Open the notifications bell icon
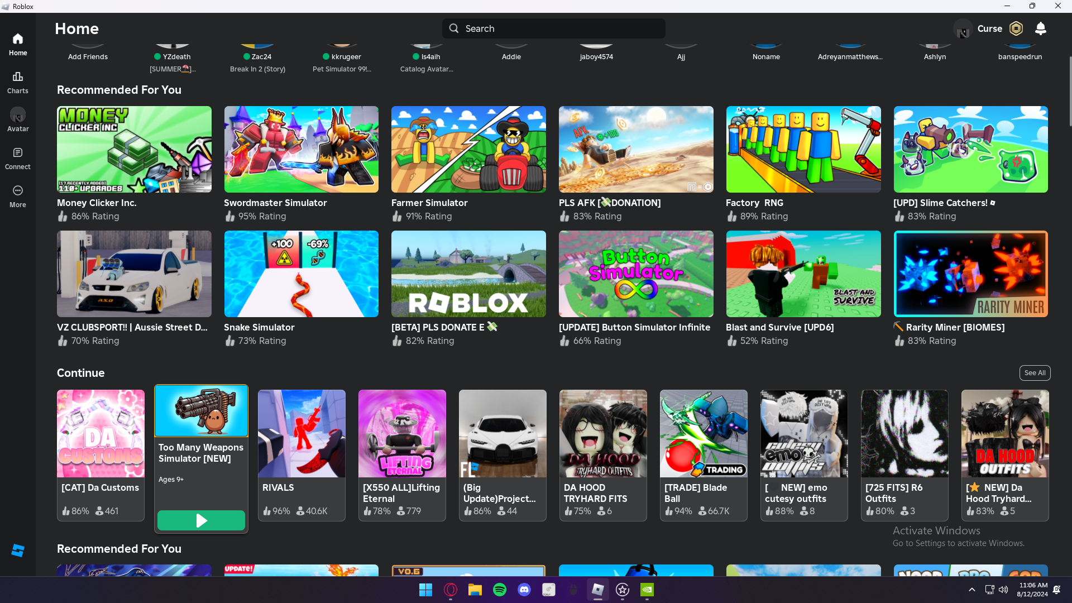 tap(1040, 28)
